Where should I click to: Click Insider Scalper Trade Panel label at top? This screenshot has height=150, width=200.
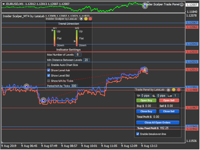(162, 4)
